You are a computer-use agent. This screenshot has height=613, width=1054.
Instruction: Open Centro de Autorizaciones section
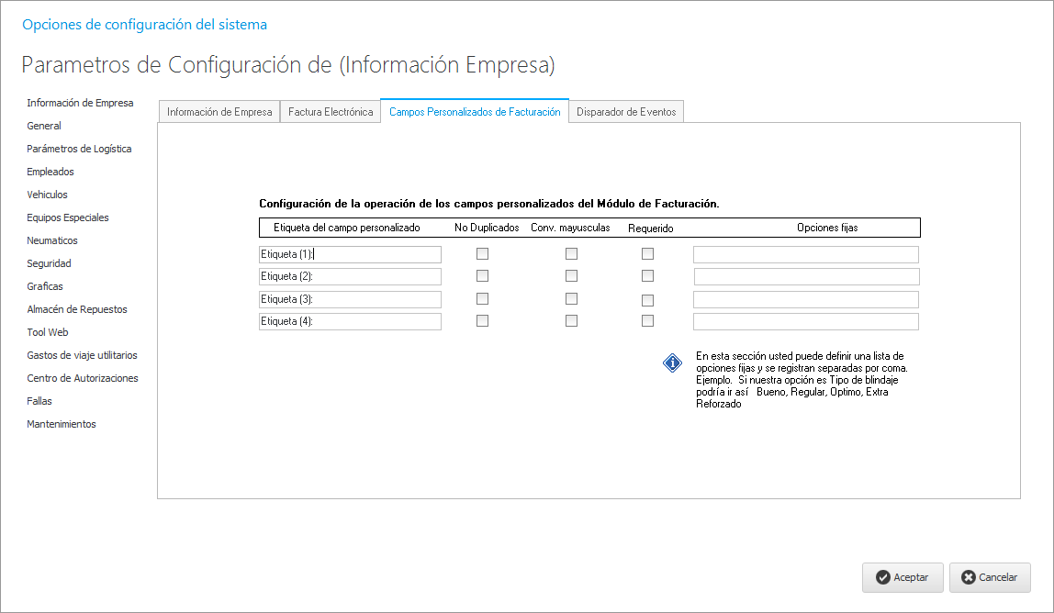[83, 378]
